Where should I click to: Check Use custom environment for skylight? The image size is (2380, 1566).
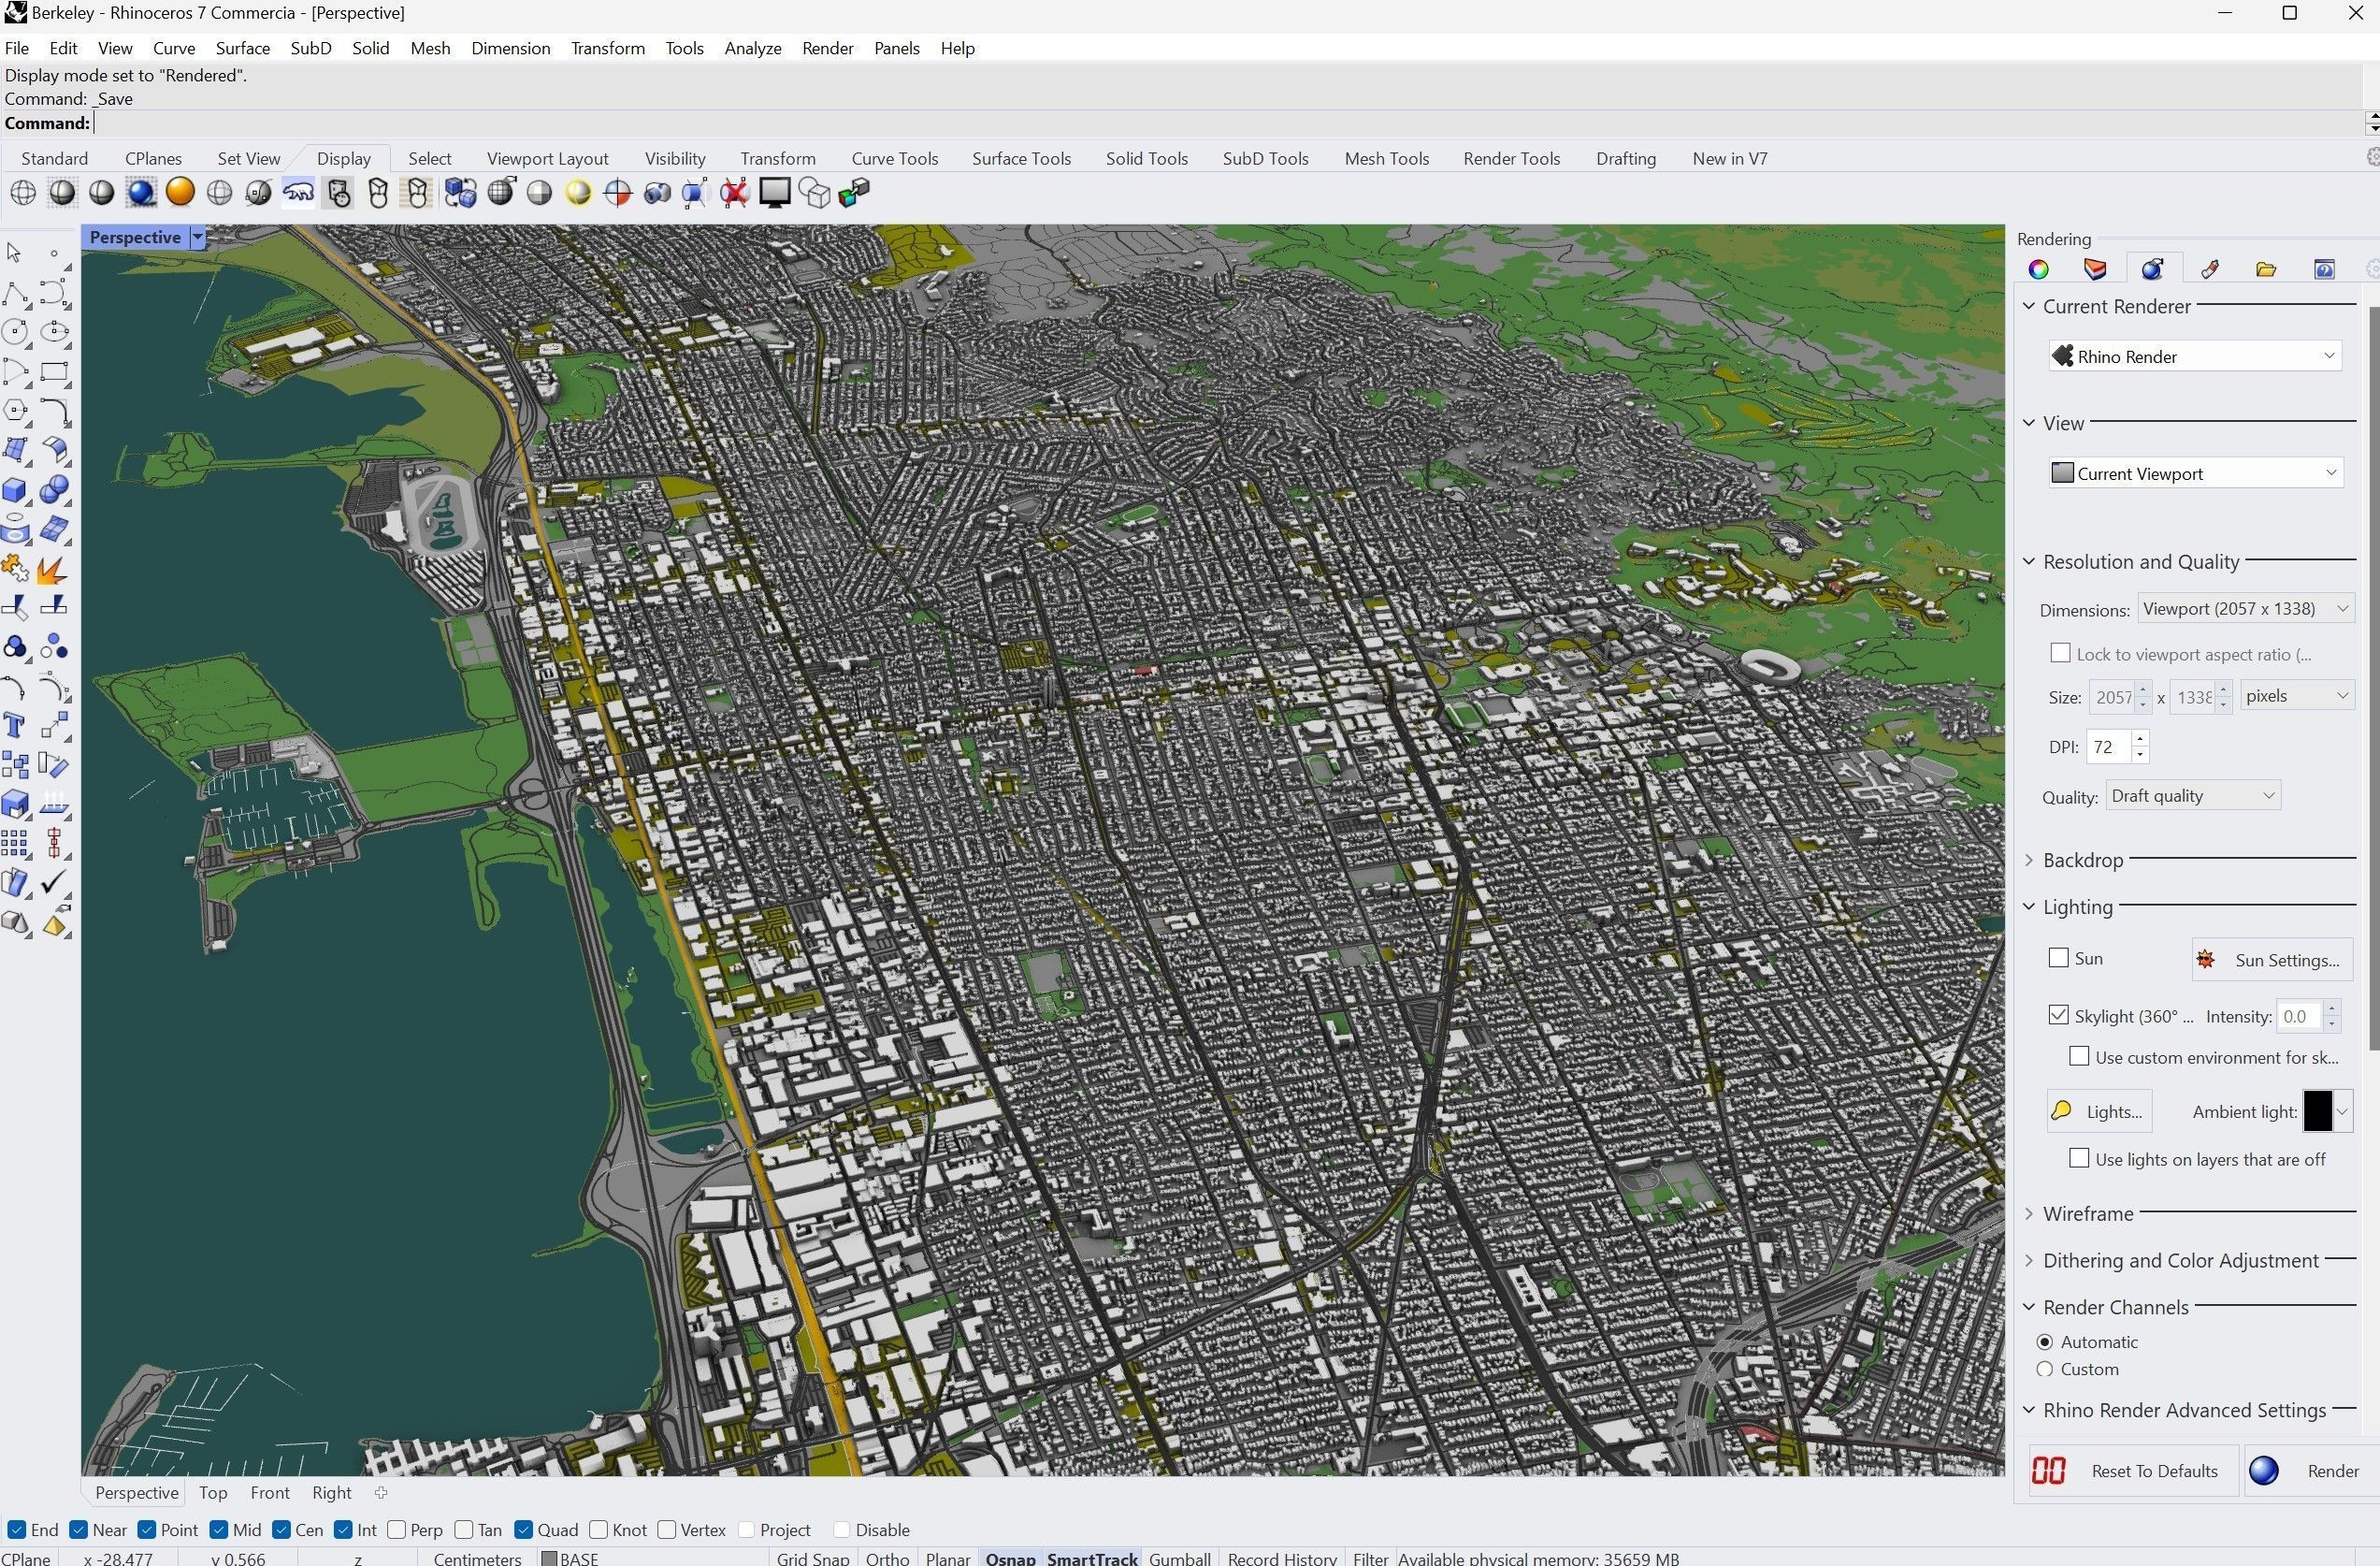pos(2080,1057)
